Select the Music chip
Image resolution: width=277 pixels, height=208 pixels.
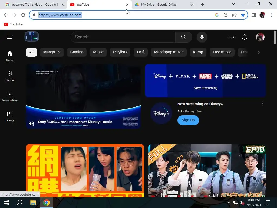98,52
